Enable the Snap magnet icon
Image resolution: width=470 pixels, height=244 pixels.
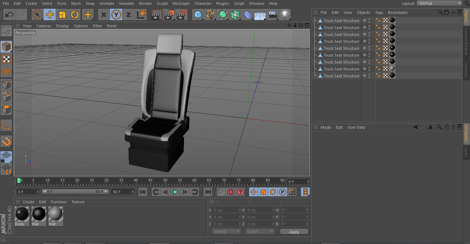(6, 141)
